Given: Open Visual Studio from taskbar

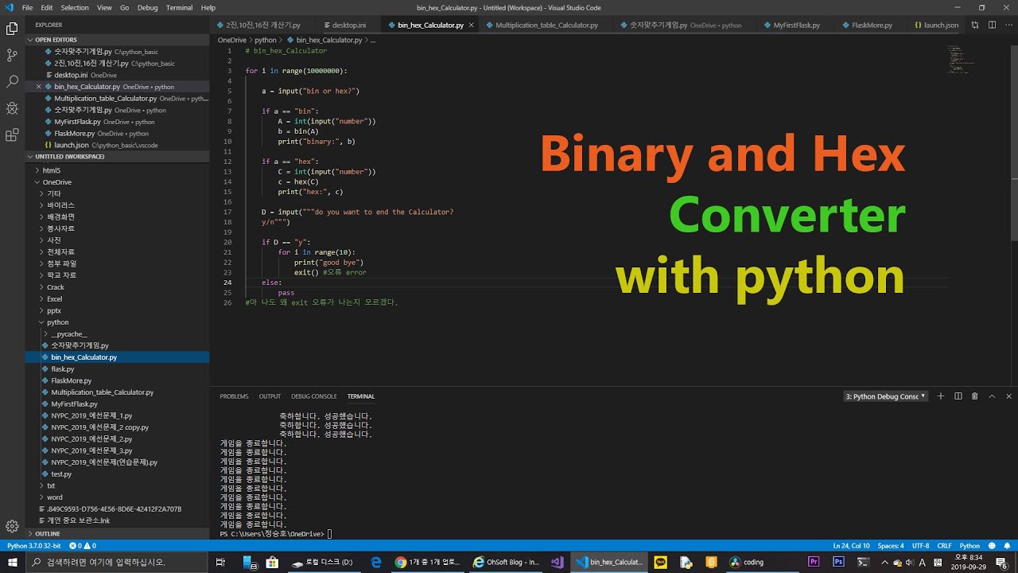Looking at the screenshot, I should click(558, 562).
